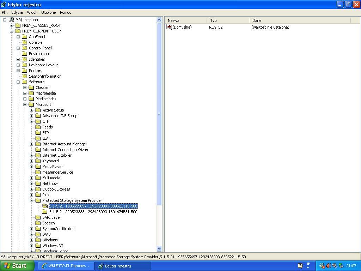The image size is (361, 271).
Task: Click the REG_SZ type cell
Action: click(216, 27)
